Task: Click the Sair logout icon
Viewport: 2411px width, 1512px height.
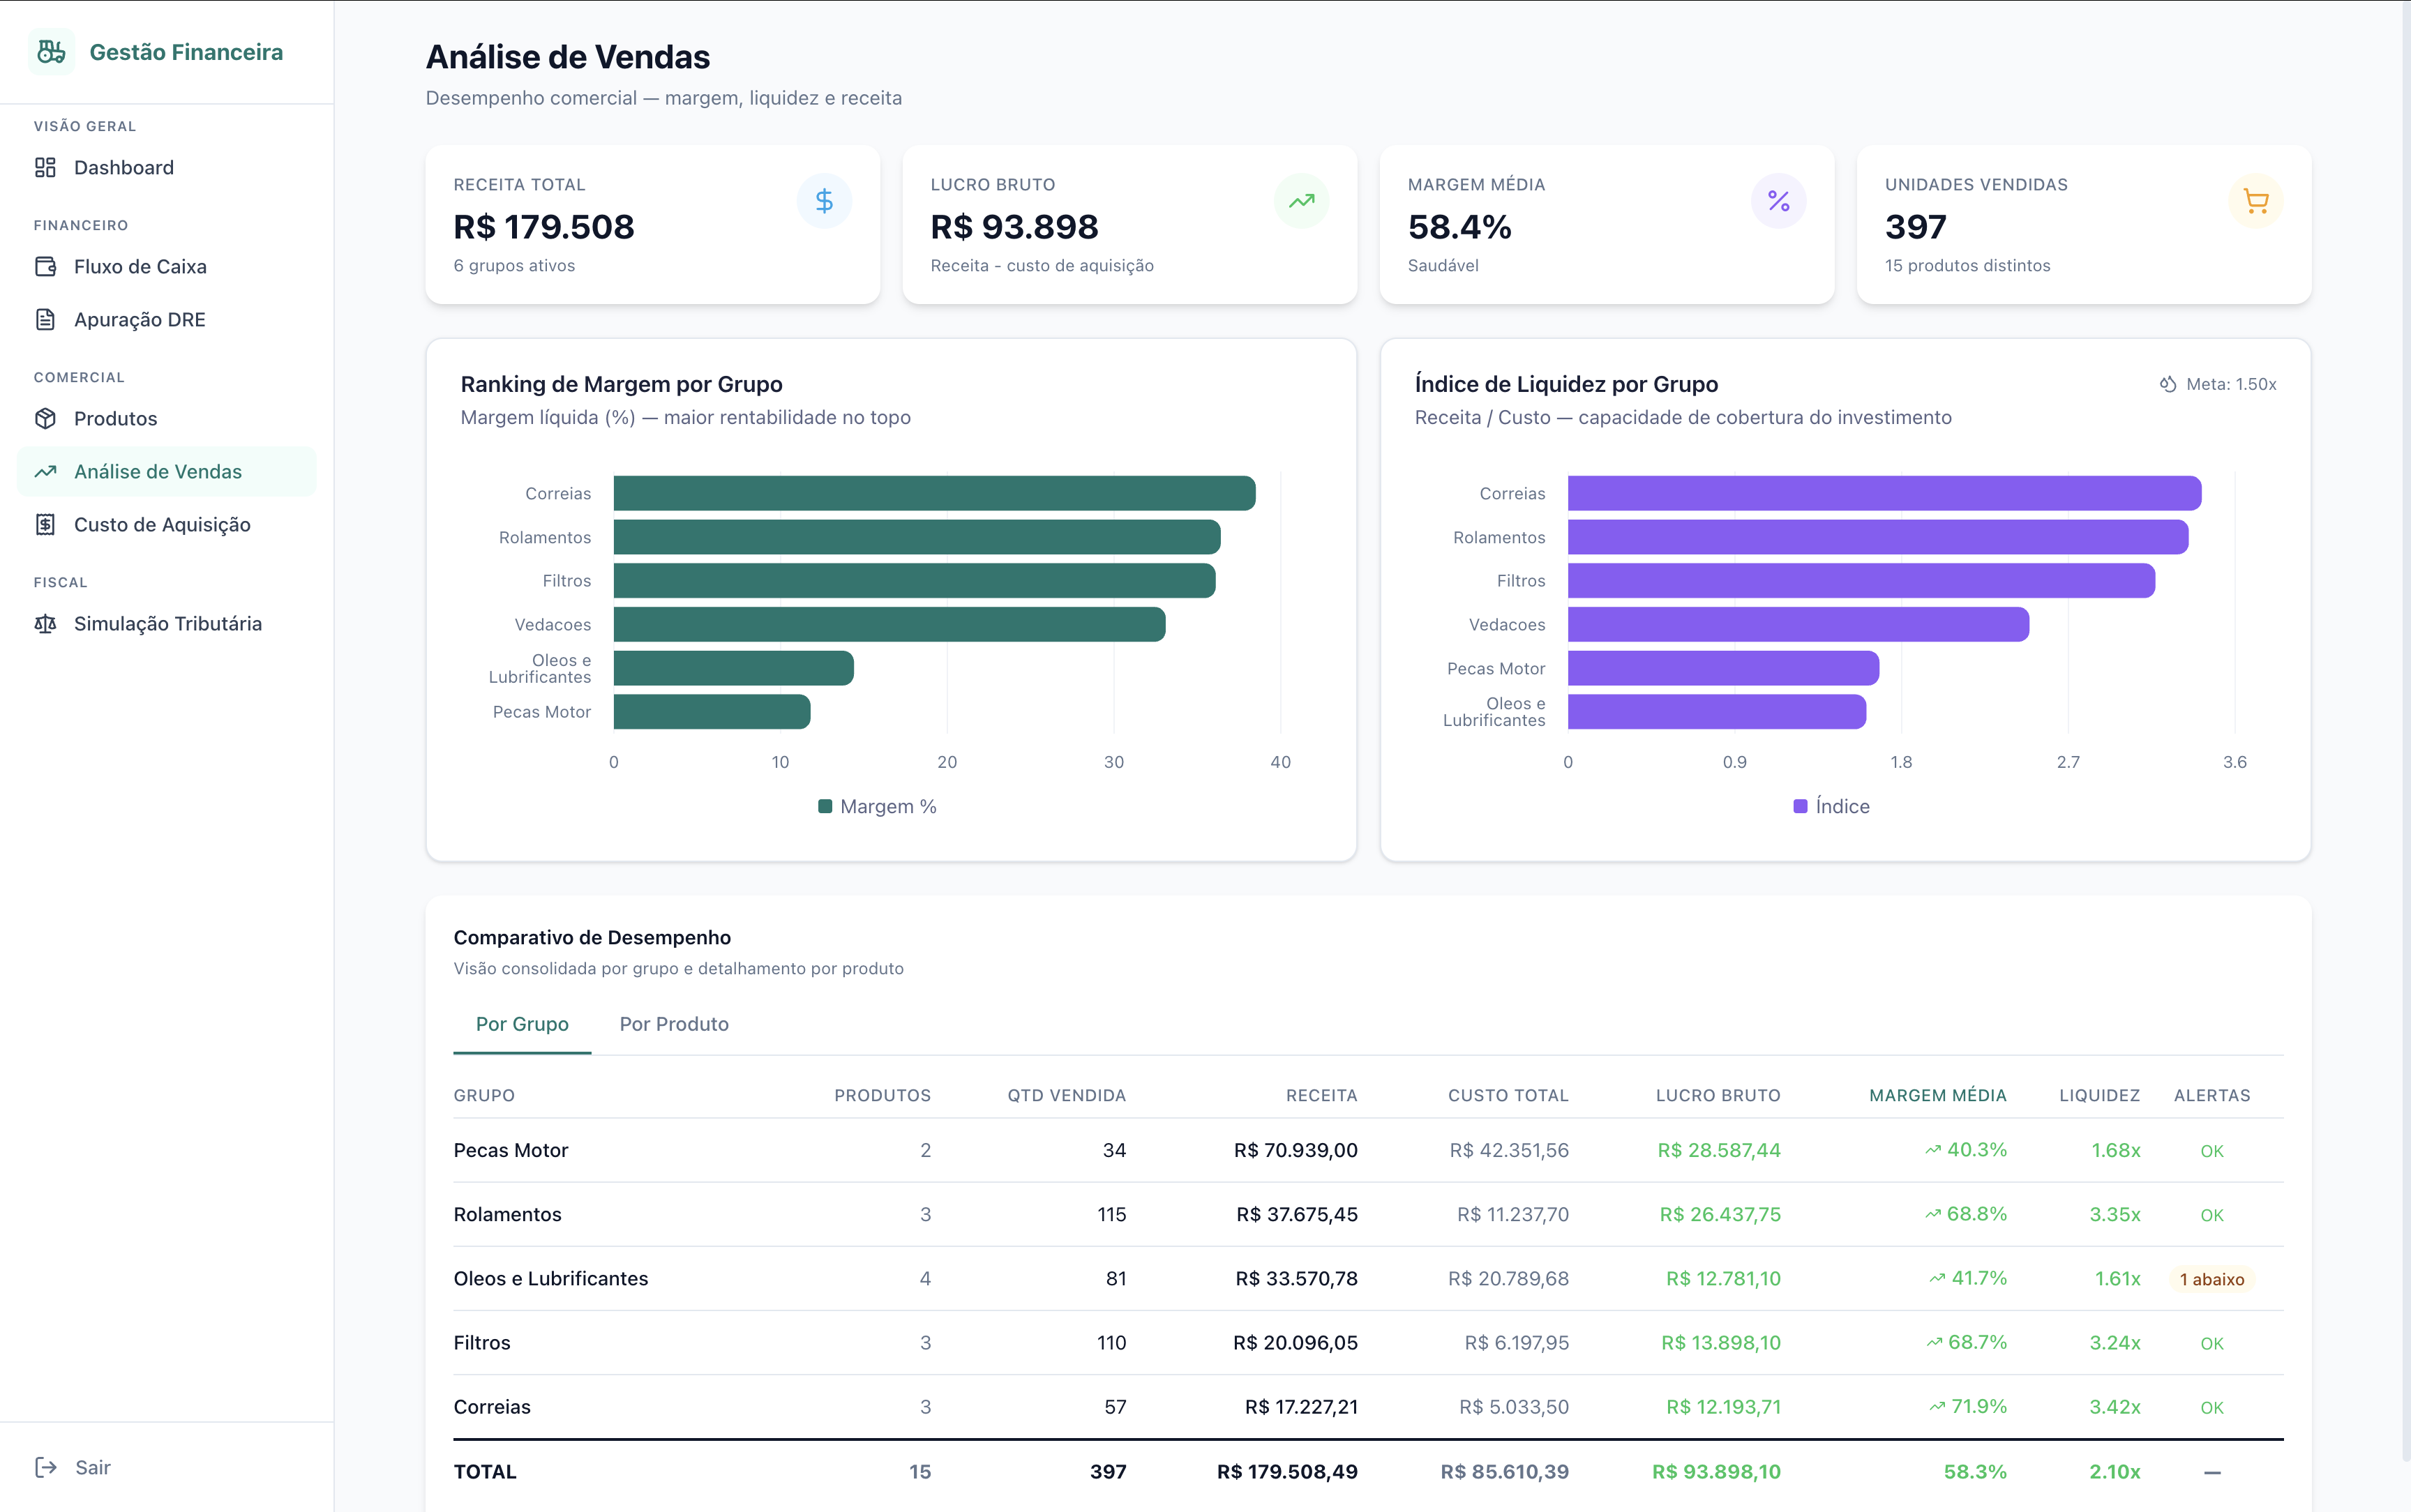Action: point(46,1467)
